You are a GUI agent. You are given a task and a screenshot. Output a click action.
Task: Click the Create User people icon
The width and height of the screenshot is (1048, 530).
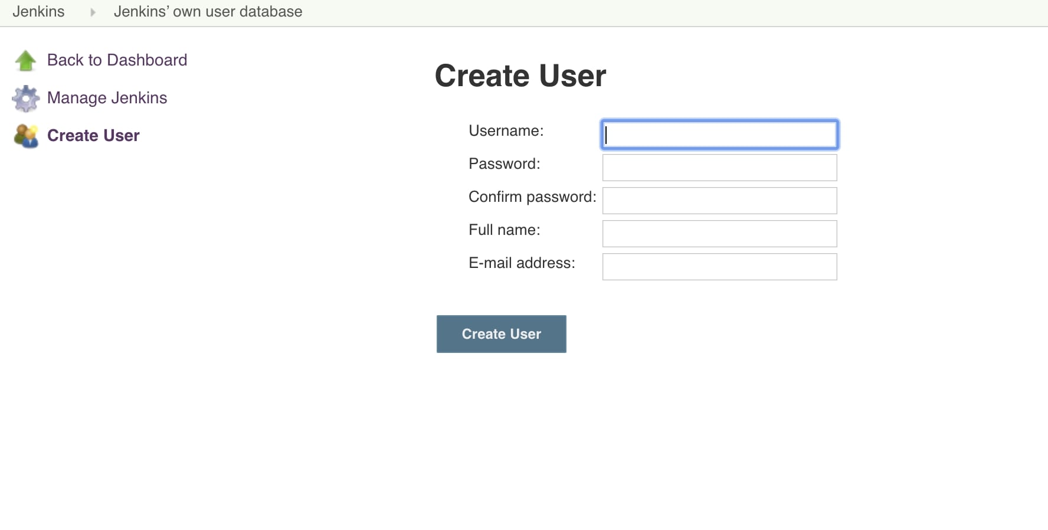26,136
